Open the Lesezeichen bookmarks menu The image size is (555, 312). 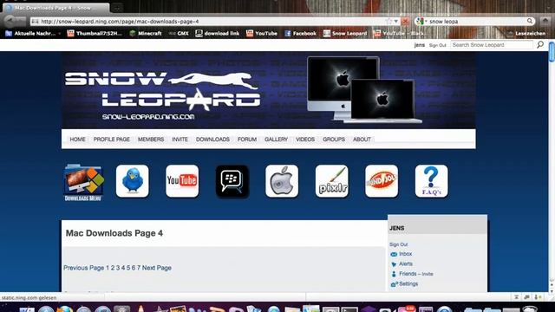tap(526, 33)
